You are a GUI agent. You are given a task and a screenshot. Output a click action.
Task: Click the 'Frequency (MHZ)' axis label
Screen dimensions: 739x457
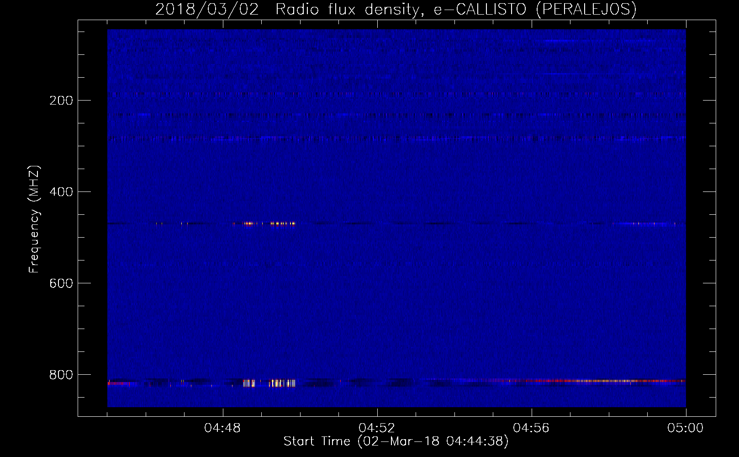click(x=34, y=219)
